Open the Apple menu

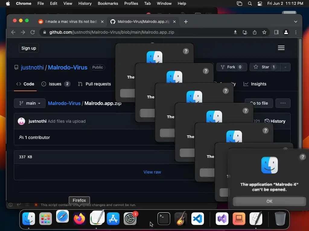(8, 3)
